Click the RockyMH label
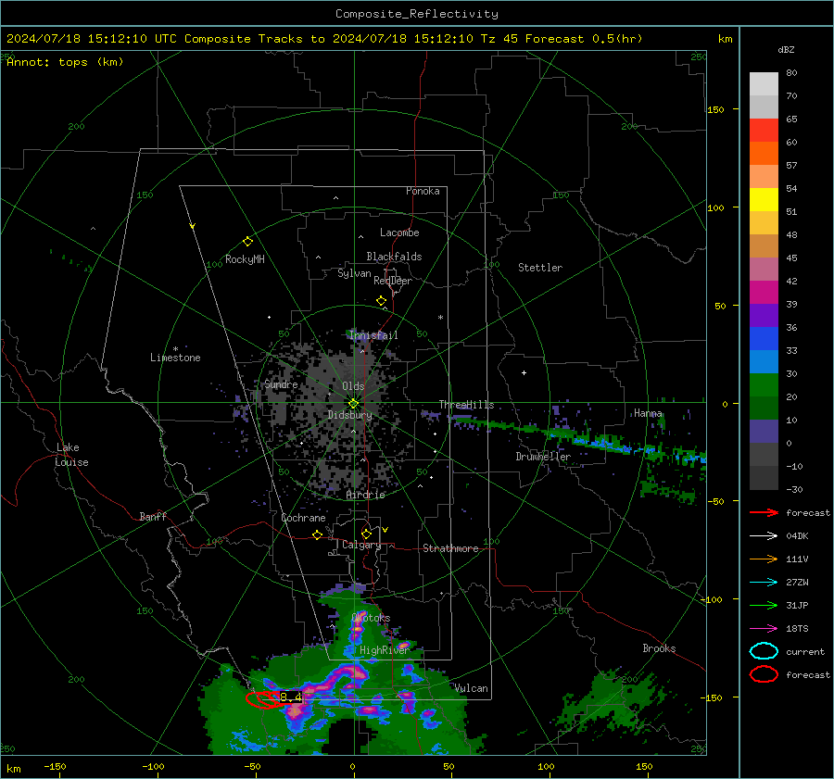 click(245, 259)
